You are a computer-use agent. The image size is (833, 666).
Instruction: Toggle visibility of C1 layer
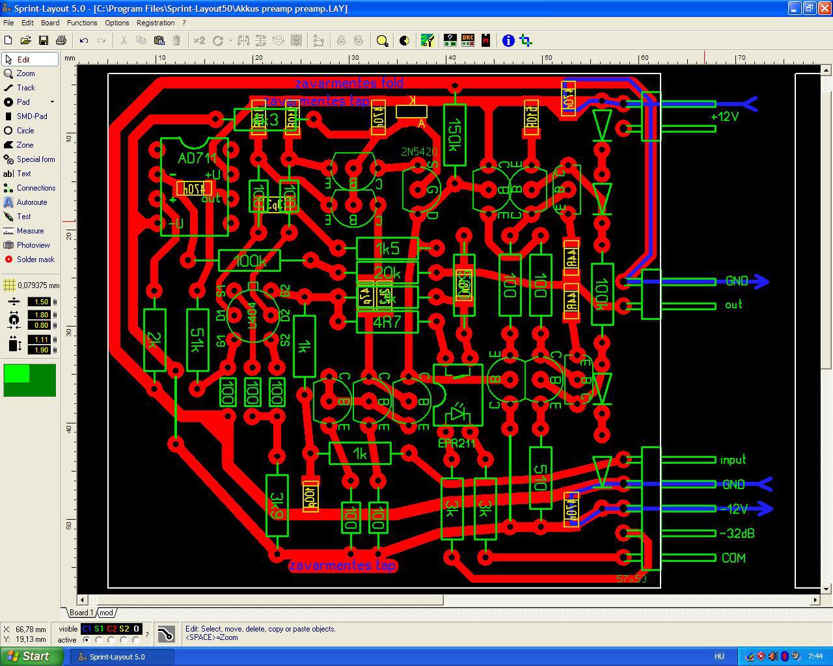[x=87, y=629]
